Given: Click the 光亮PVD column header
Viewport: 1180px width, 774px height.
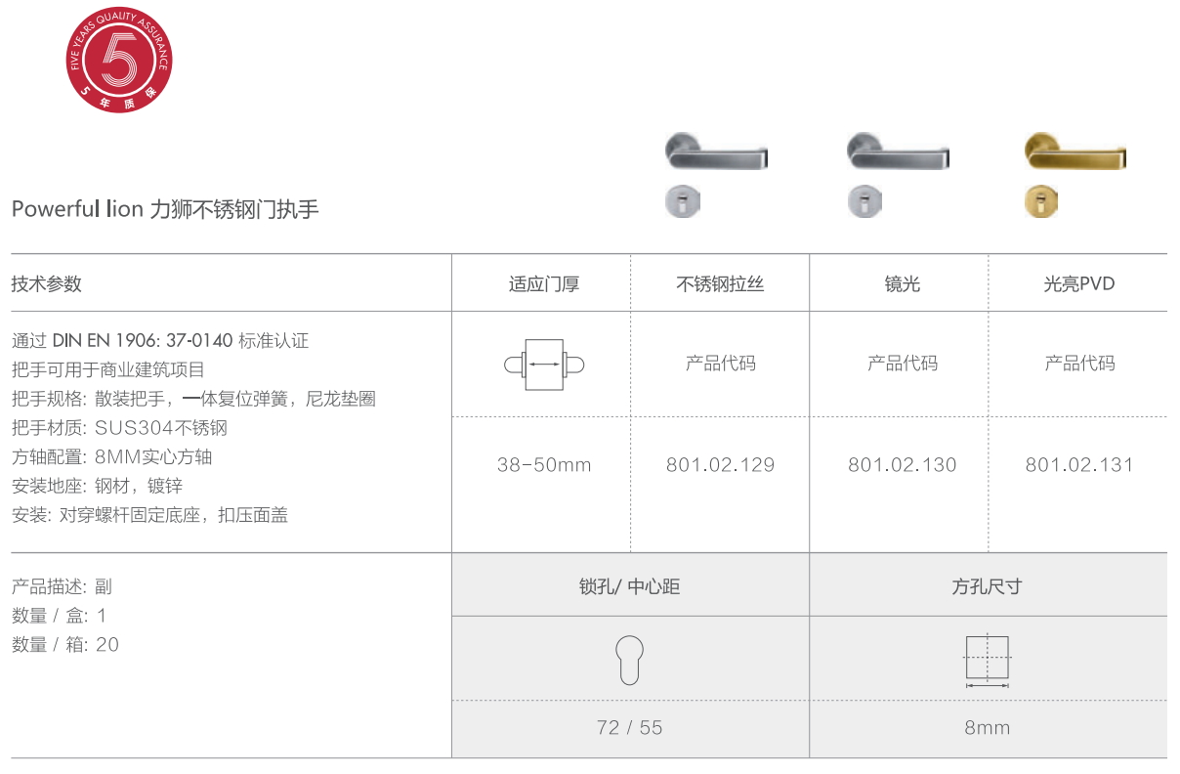Looking at the screenshot, I should (x=1079, y=284).
